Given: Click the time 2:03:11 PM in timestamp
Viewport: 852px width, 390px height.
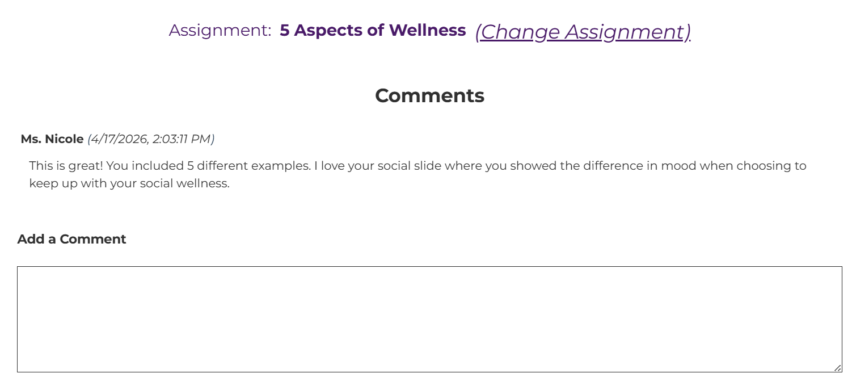Looking at the screenshot, I should [183, 139].
